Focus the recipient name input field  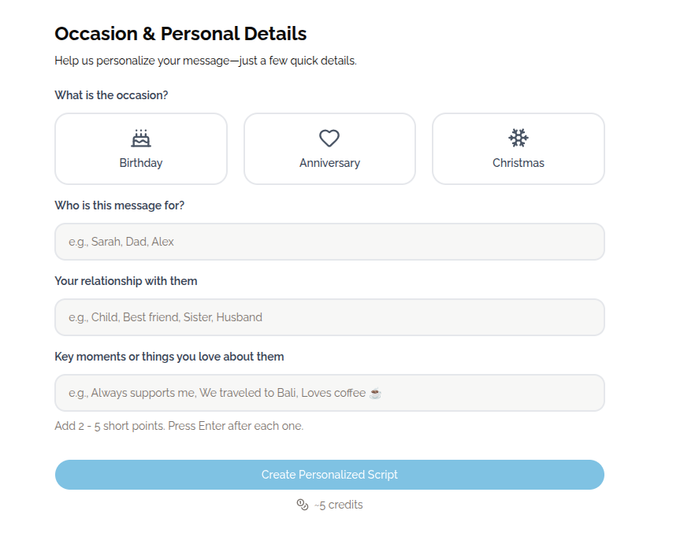329,242
